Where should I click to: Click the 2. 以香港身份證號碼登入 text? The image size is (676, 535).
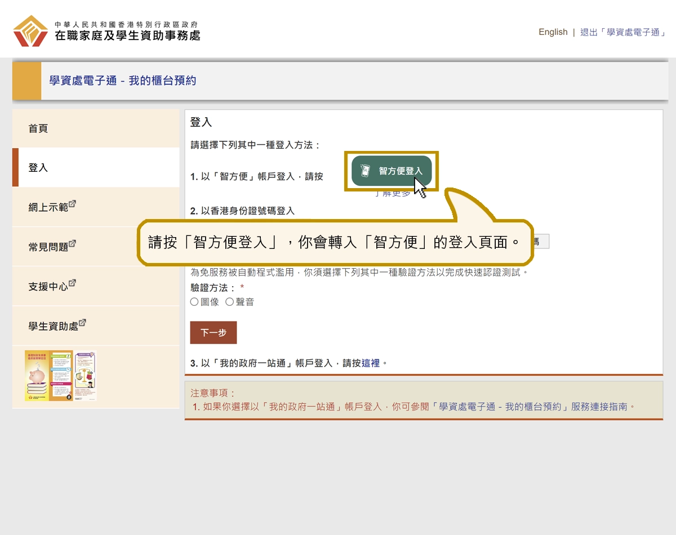242,211
